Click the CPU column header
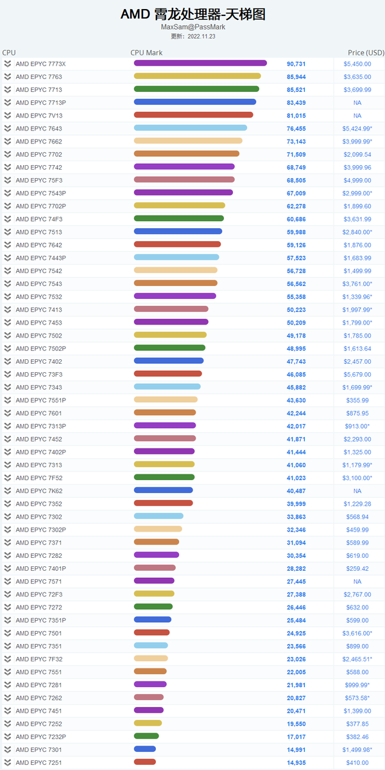 [x=9, y=53]
